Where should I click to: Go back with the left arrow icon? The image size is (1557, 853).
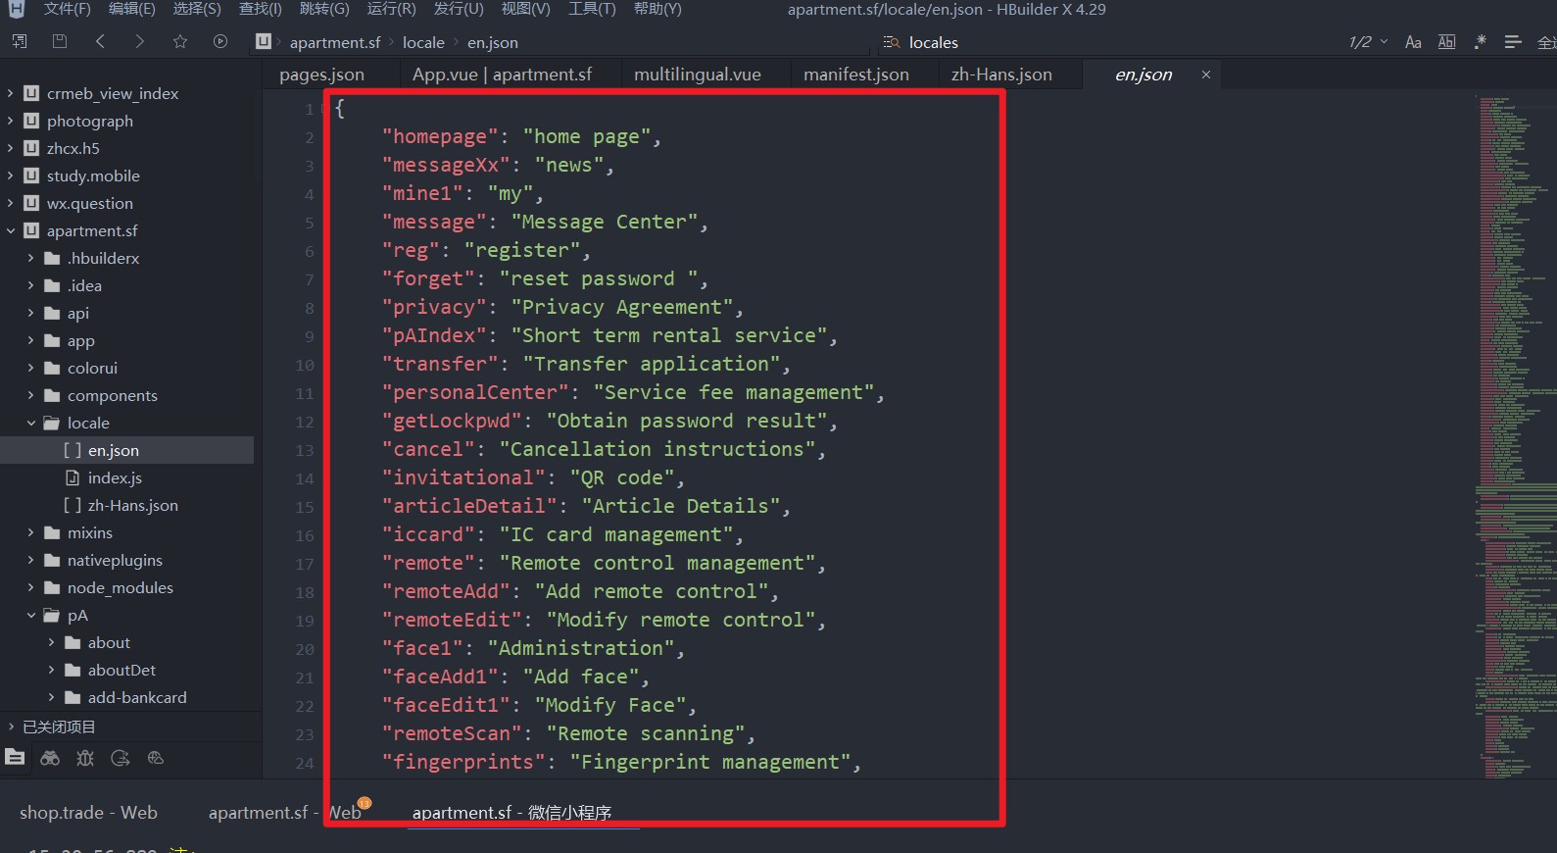click(x=100, y=41)
